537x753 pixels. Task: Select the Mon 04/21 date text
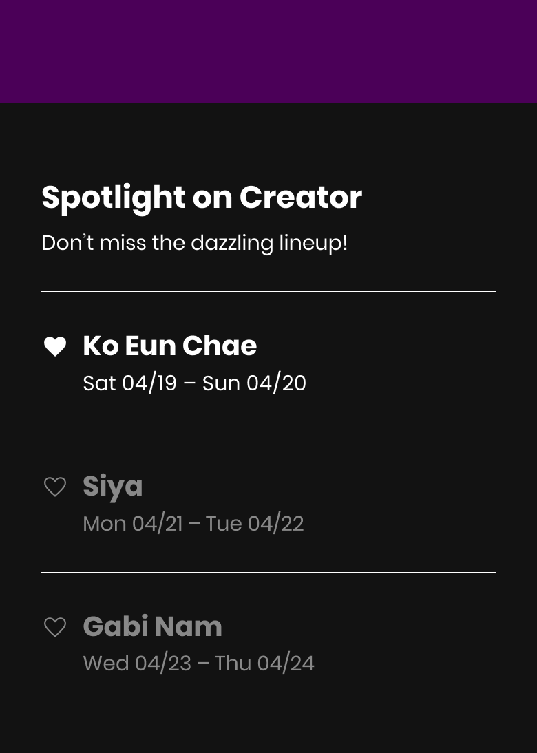click(133, 524)
